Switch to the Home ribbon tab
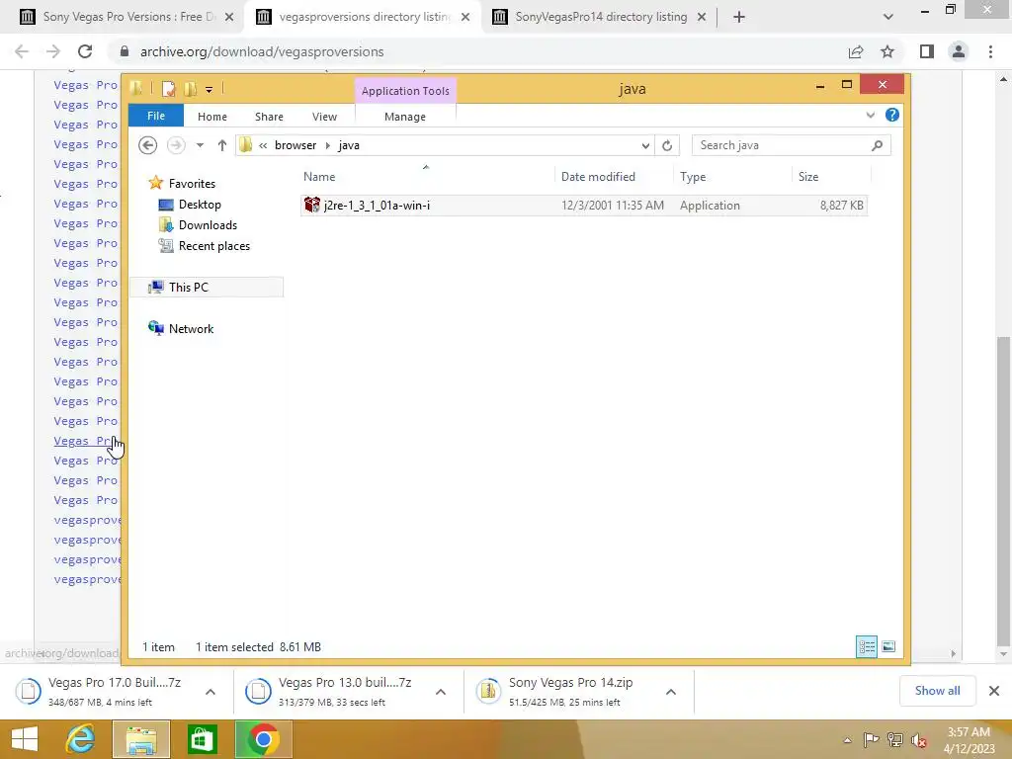Screen dimensions: 1012x759 [x=212, y=117]
